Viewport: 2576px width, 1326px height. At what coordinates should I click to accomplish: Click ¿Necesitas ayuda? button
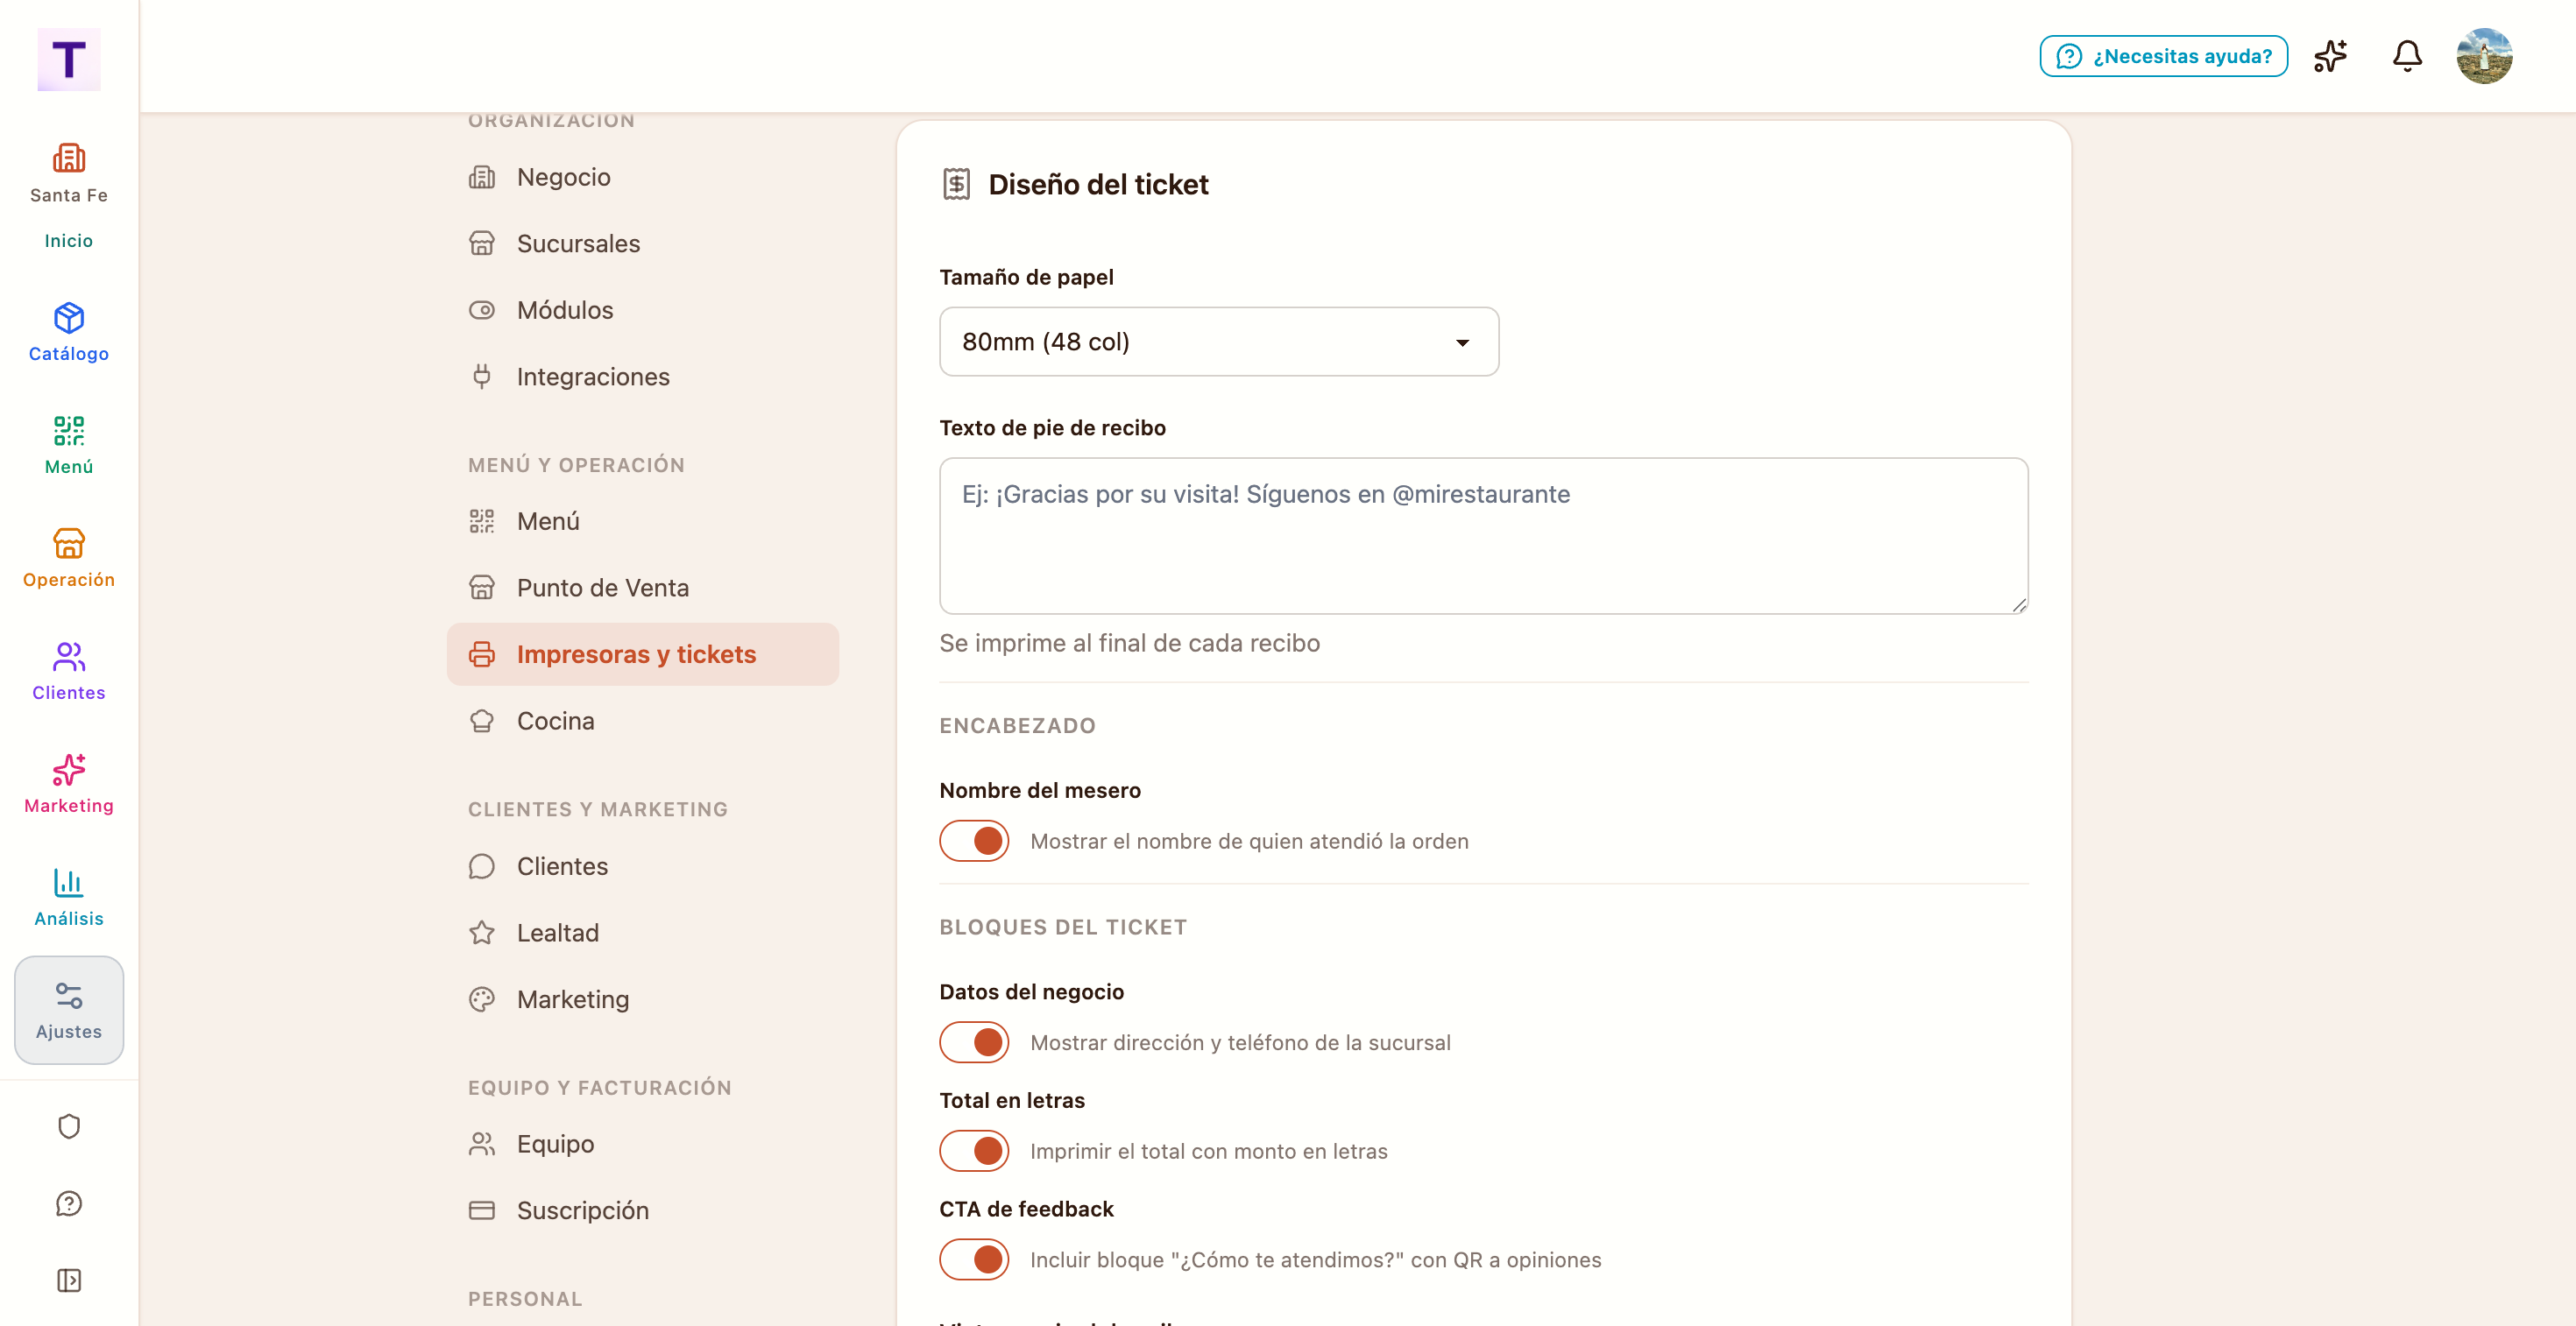click(x=2163, y=56)
